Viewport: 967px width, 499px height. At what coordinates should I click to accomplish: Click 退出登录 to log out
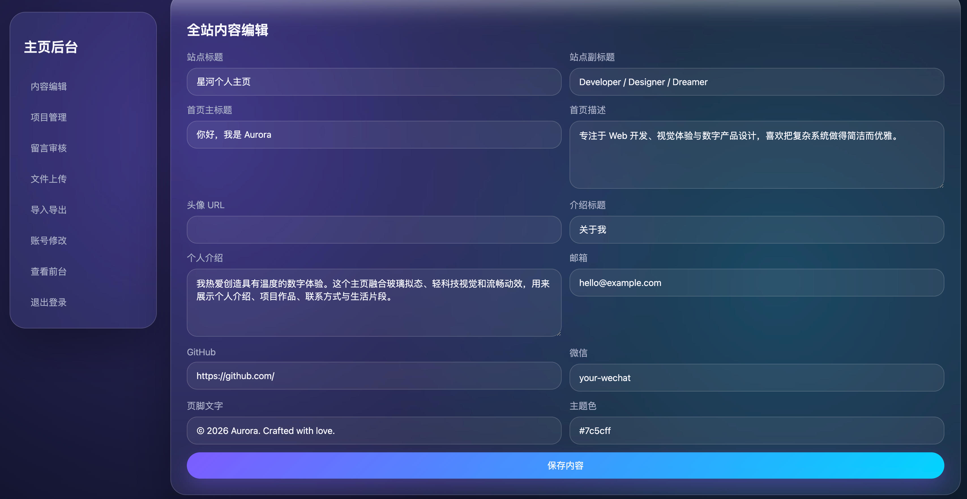[x=49, y=302]
